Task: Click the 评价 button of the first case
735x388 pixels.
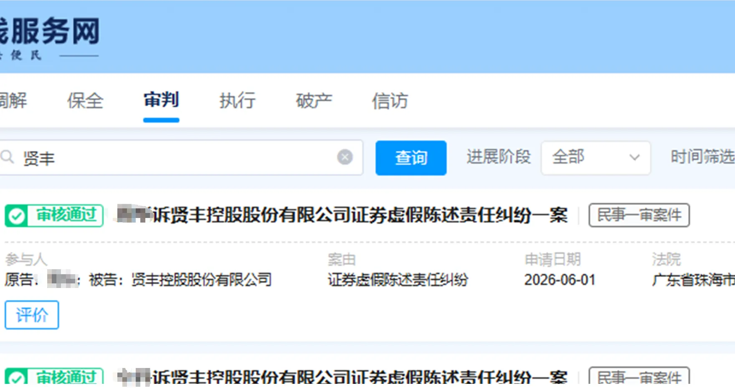Action: coord(32,315)
